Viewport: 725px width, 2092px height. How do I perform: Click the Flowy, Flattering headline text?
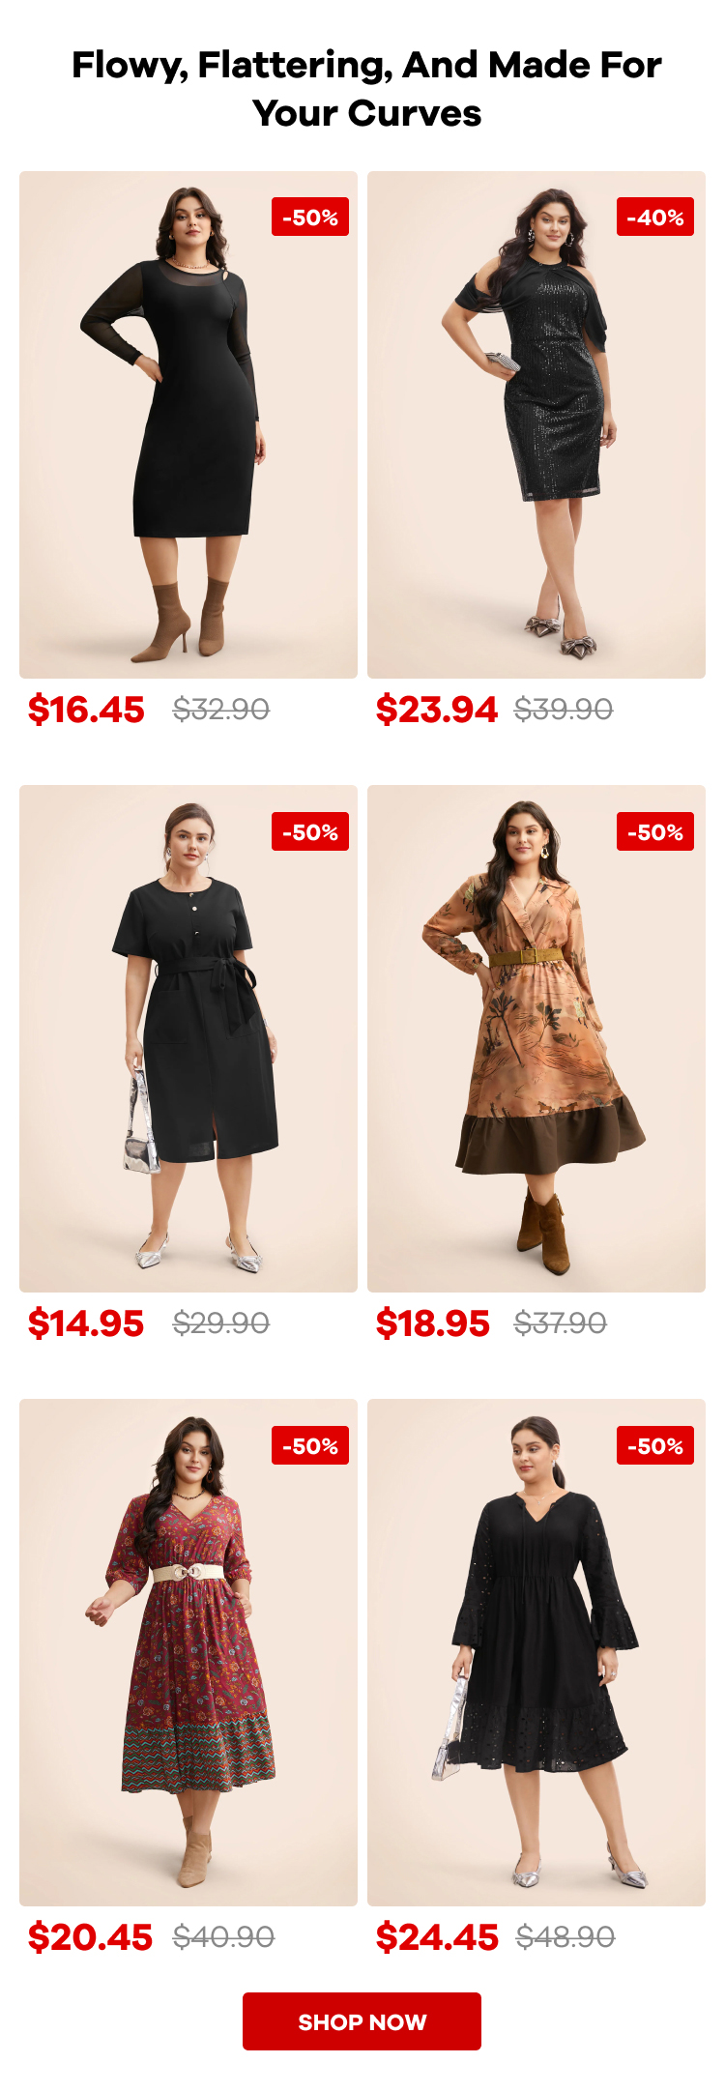pos(366,89)
